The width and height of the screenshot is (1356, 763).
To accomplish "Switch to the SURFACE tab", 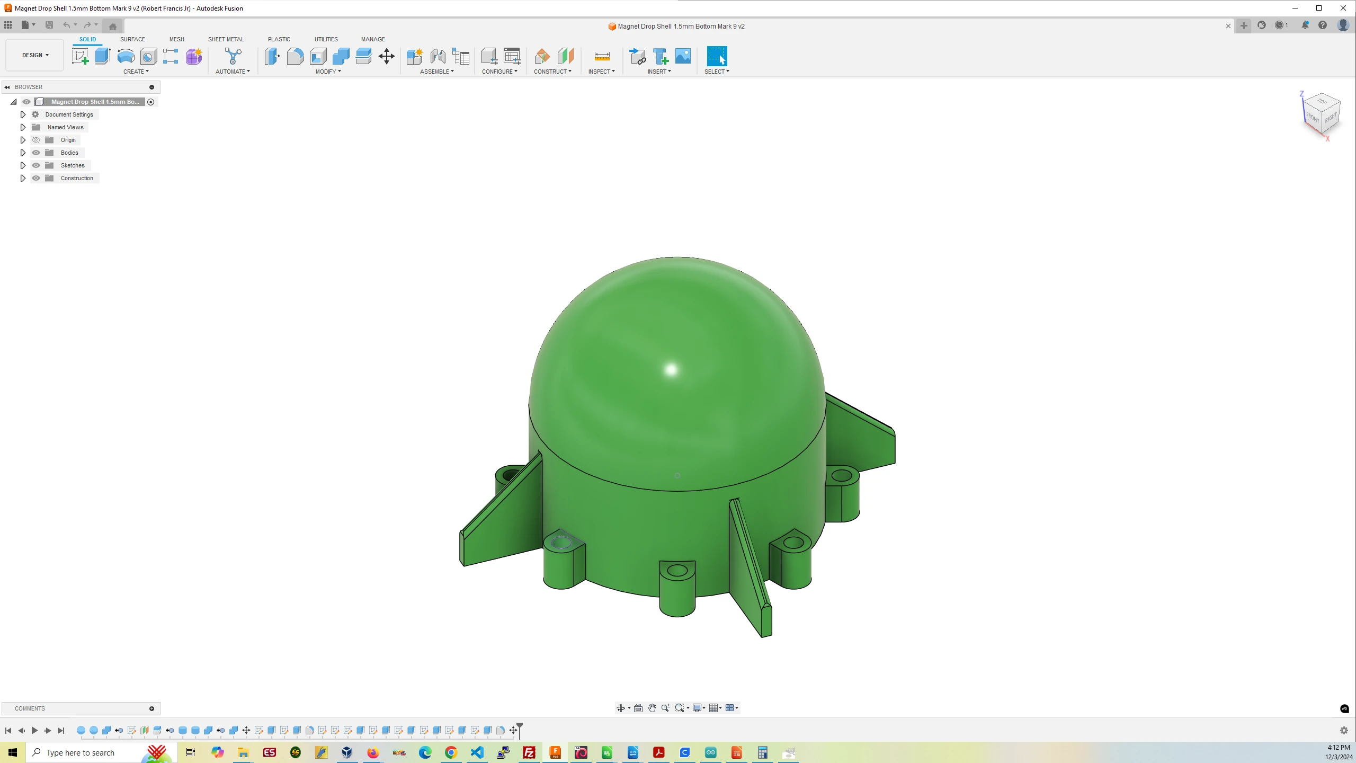I will (132, 39).
